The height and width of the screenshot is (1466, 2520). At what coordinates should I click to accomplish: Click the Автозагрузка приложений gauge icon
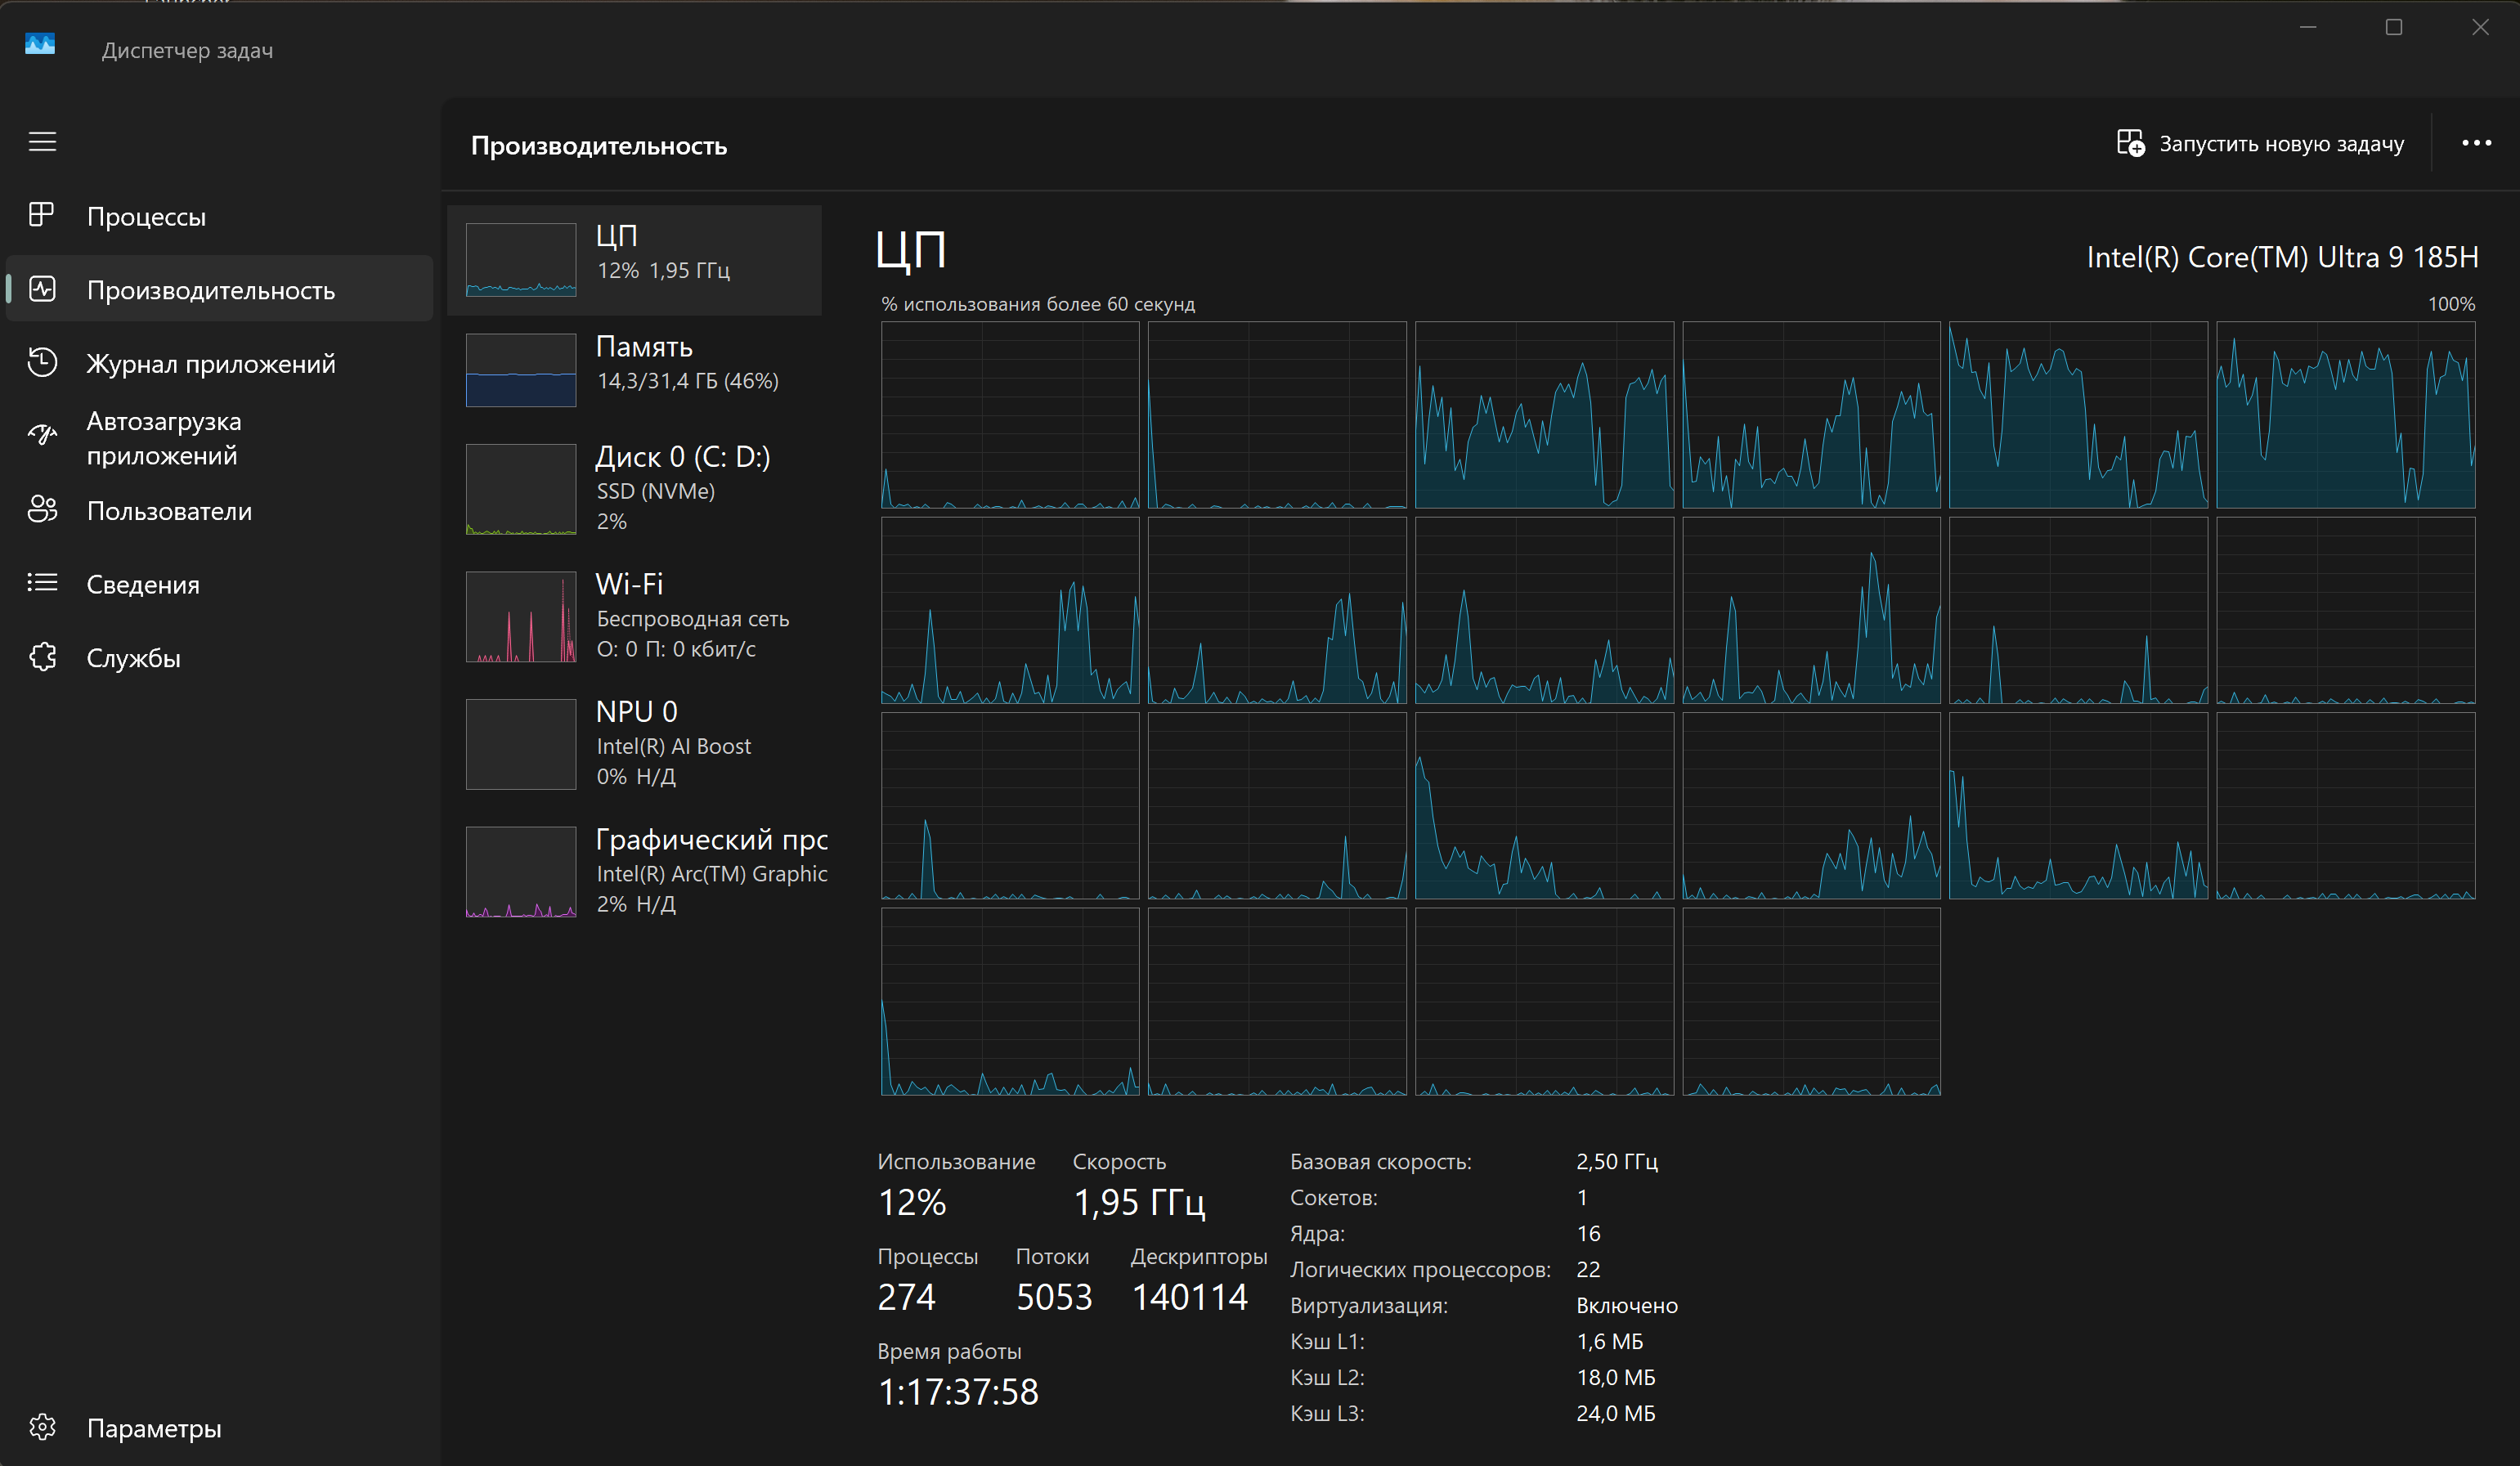click(x=42, y=436)
